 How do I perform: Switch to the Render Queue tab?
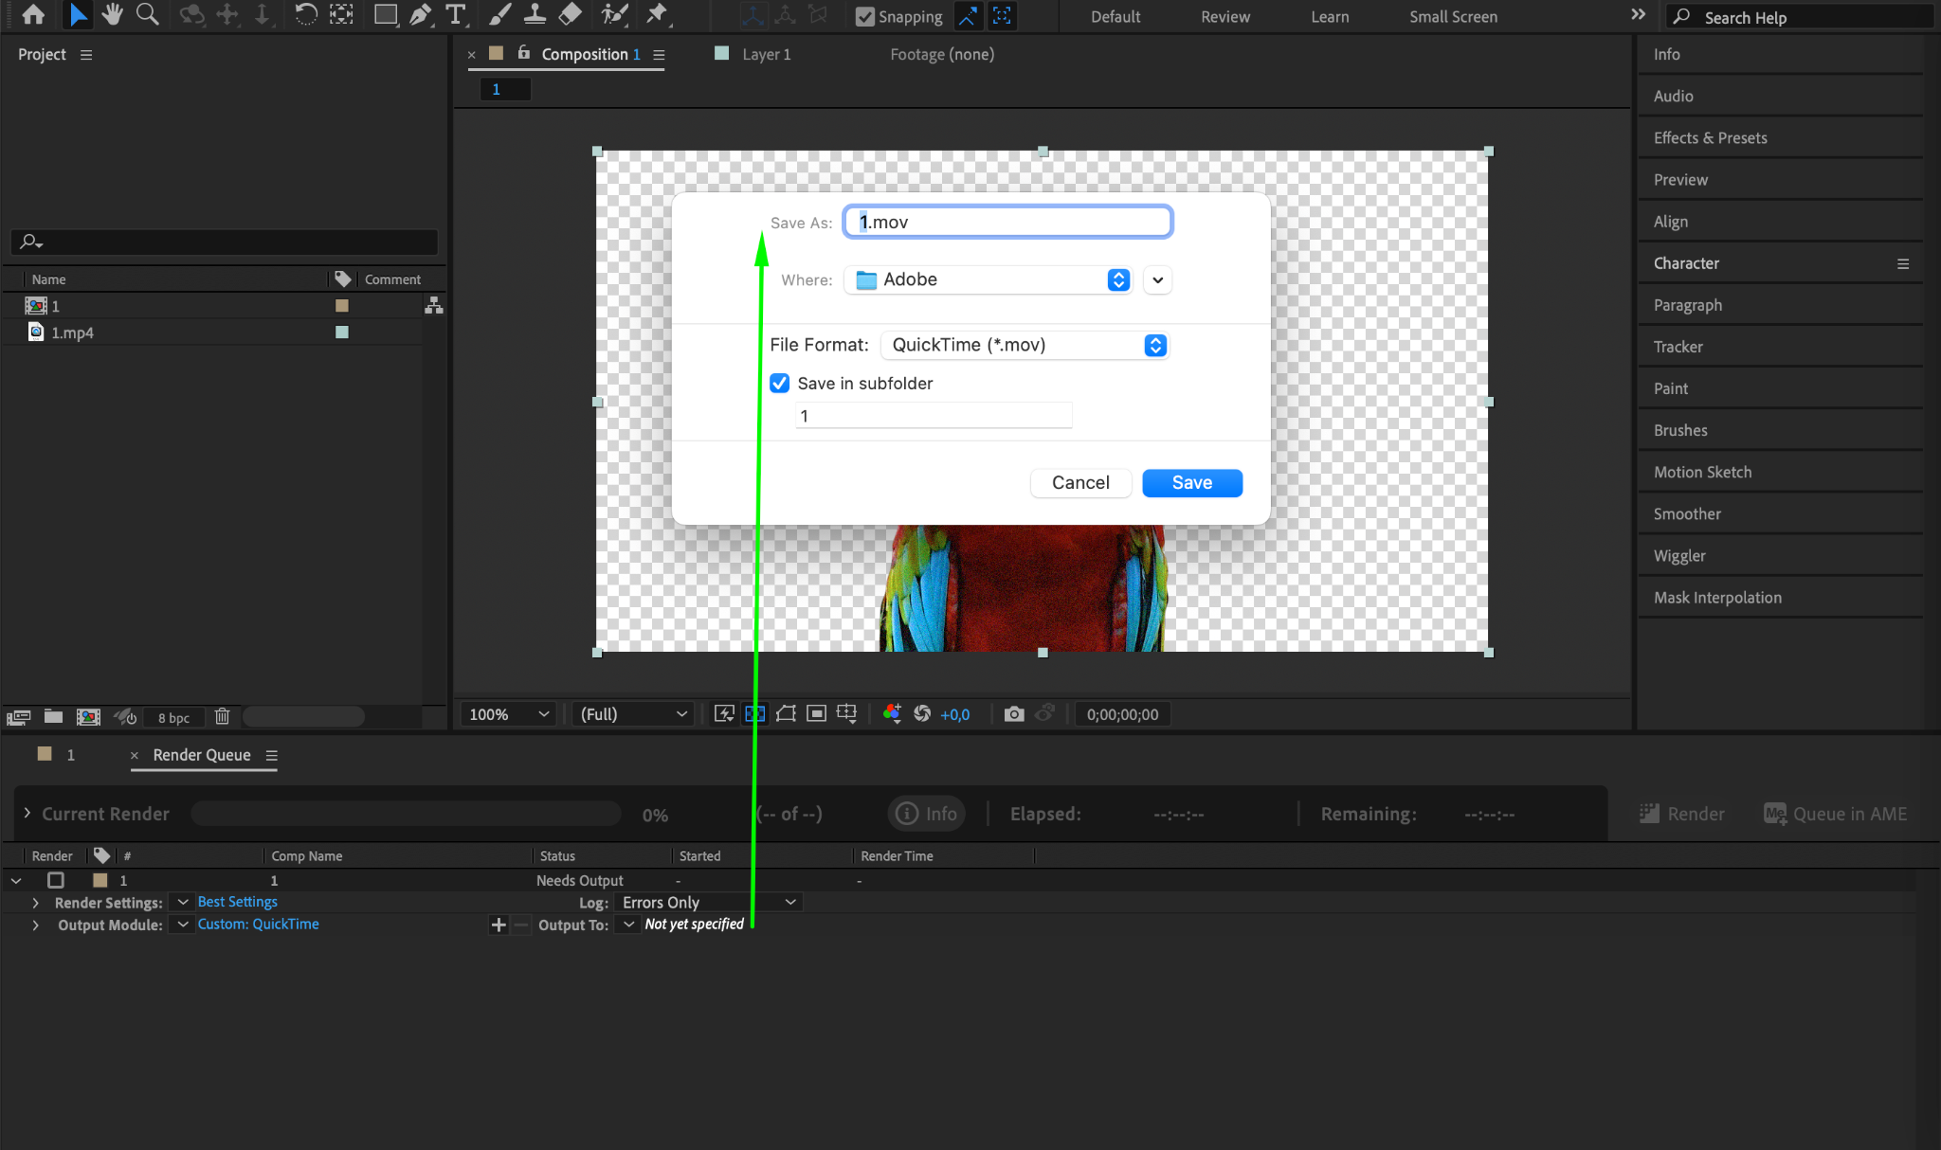tap(202, 755)
